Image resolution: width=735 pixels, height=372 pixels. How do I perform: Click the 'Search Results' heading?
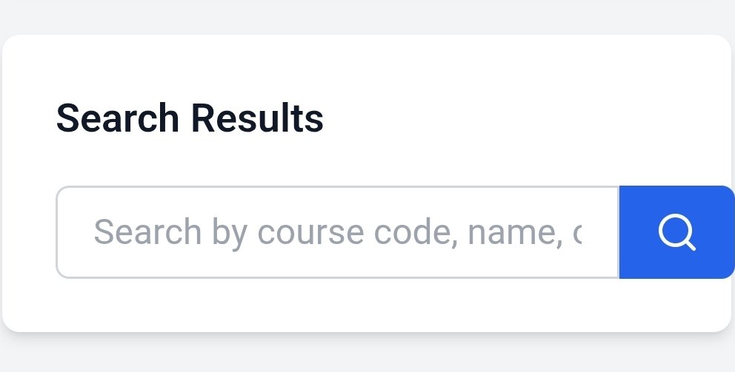coord(190,118)
